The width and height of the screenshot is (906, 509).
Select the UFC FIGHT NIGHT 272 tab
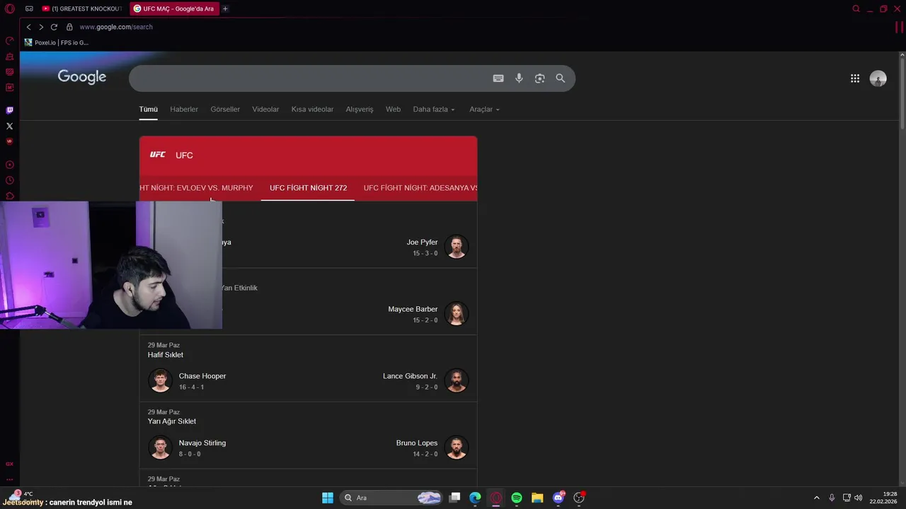click(308, 188)
